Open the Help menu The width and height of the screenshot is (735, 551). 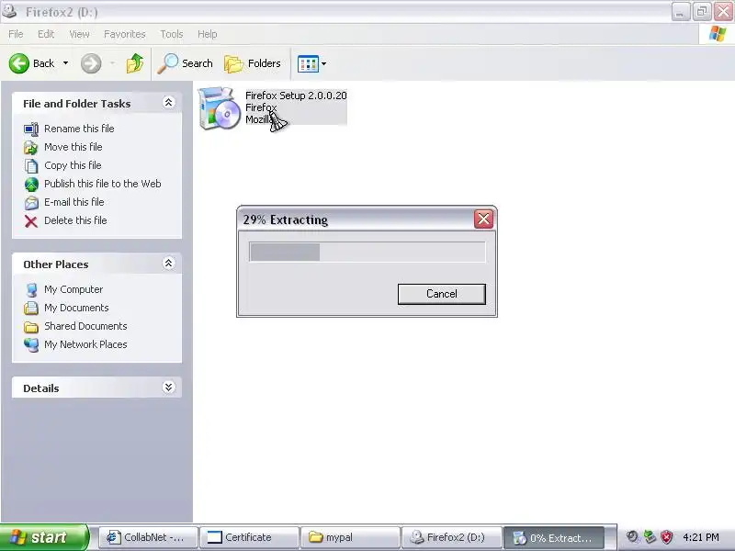208,34
